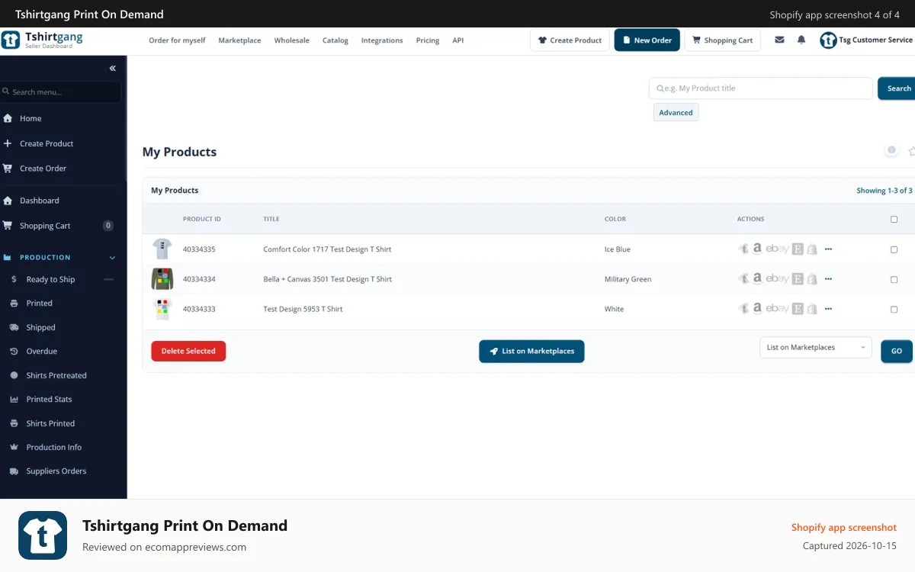Open Integrations in top navigation

[382, 40]
